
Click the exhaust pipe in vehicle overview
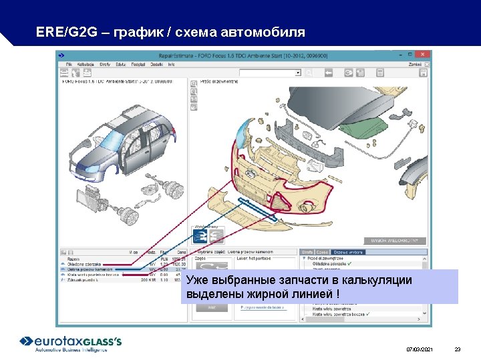pyautogui.click(x=147, y=201)
